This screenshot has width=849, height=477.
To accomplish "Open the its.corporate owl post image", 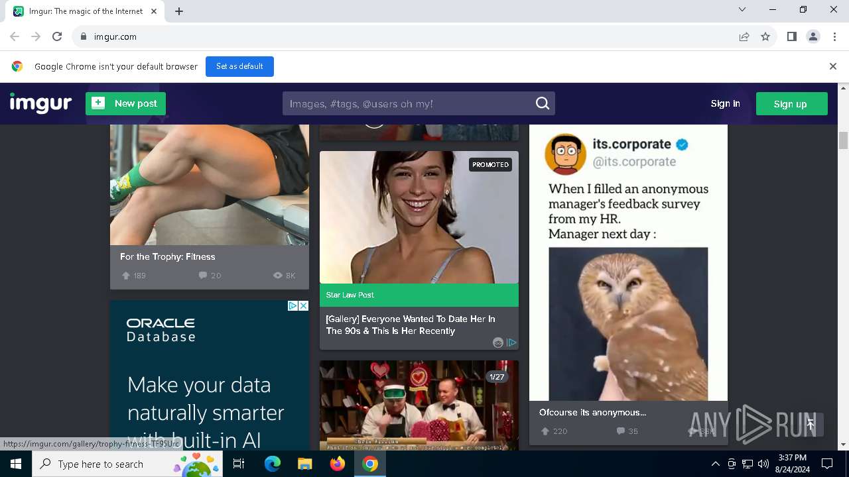I will [x=628, y=262].
